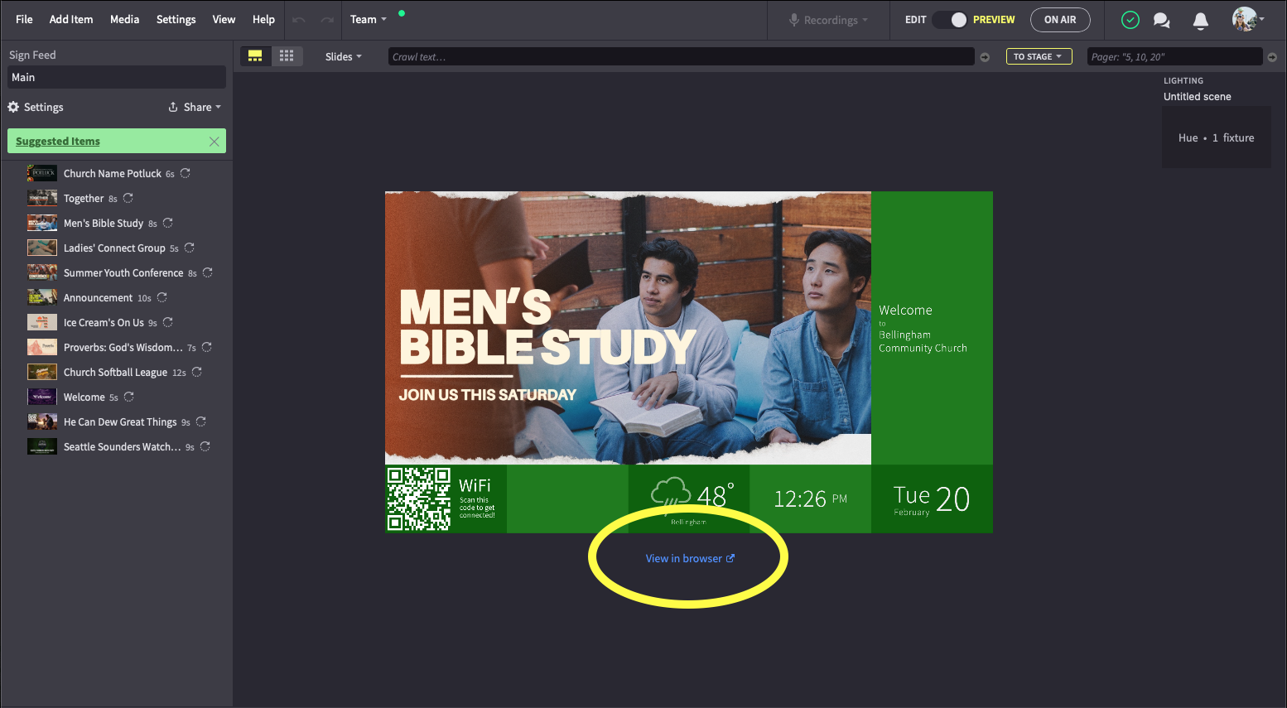
Task: Open the user profile avatar menu
Action: tap(1248, 19)
